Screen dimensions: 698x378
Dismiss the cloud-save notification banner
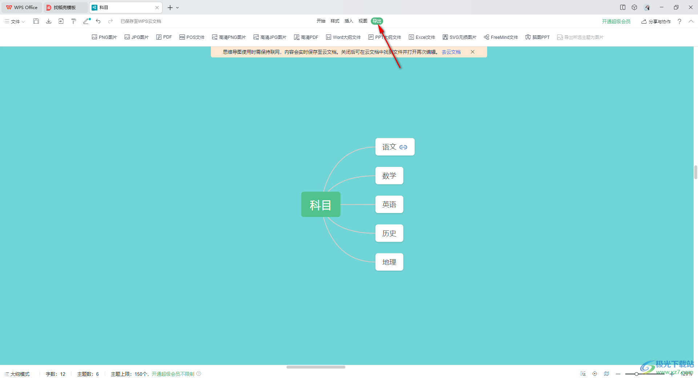click(x=473, y=52)
